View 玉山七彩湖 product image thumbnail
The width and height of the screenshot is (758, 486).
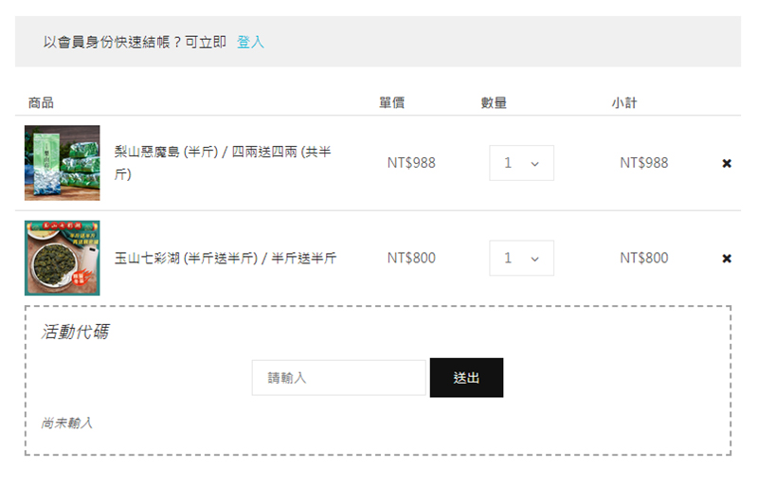coord(63,258)
